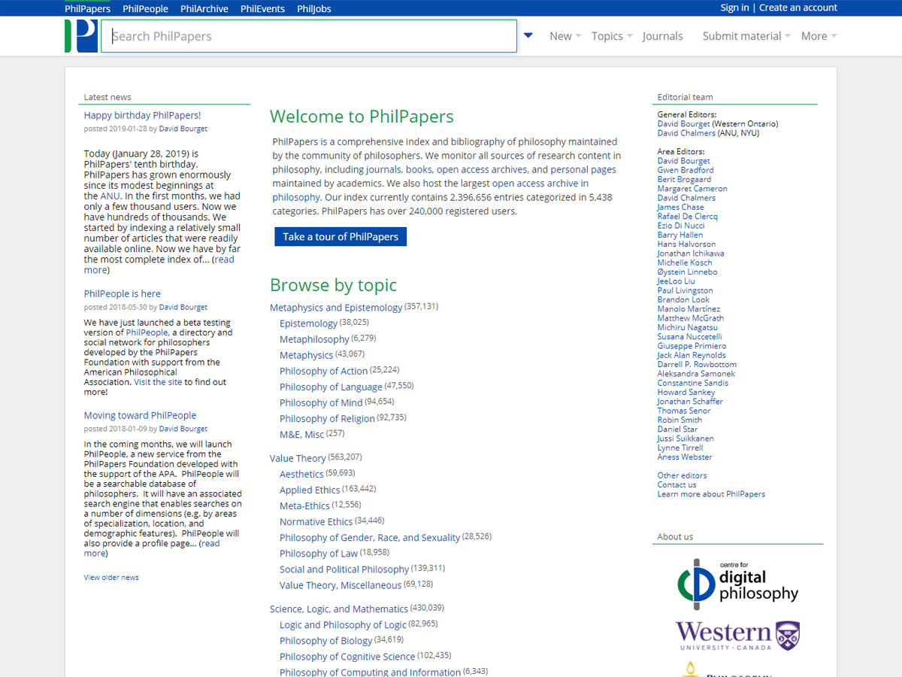
Task: Switch to the PhilPeople site tab
Action: (x=145, y=8)
